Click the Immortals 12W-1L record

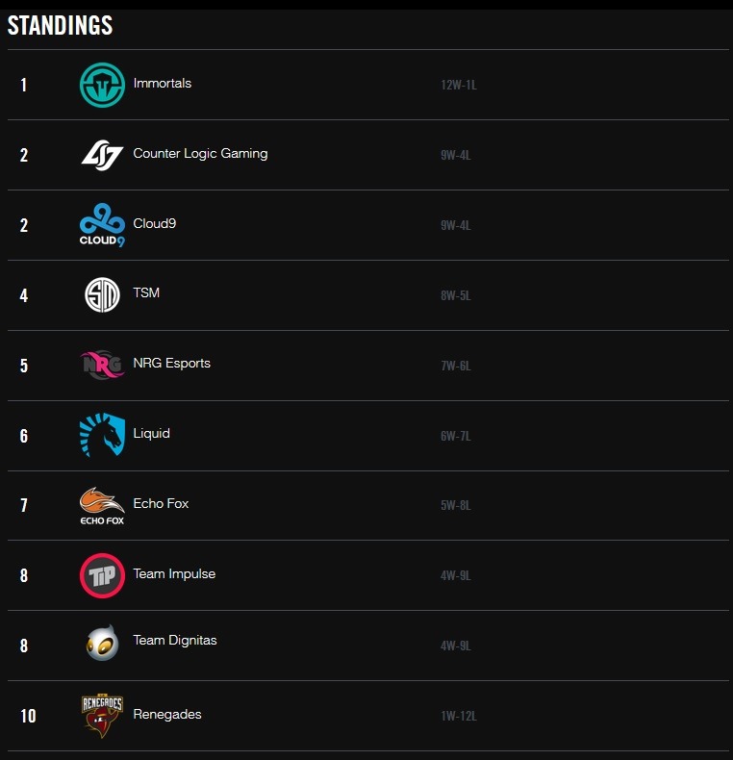[459, 86]
